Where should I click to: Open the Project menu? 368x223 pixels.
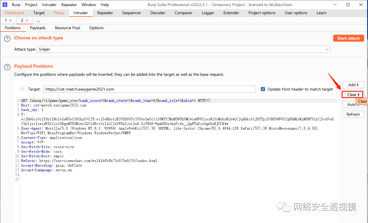pyautogui.click(x=31, y=5)
